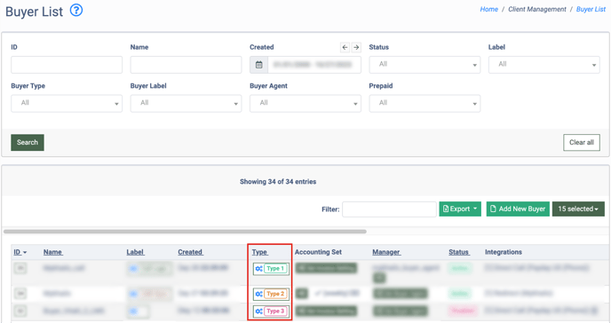The image size is (611, 323).
Task: Click gear icon beside Type 3
Action: (x=258, y=311)
